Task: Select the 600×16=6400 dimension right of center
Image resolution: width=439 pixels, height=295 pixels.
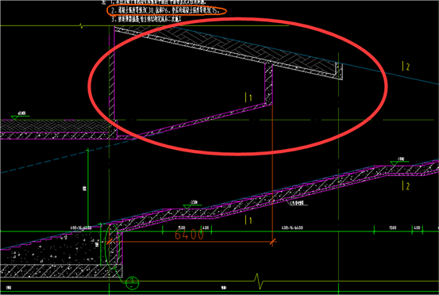Action: pos(292,228)
